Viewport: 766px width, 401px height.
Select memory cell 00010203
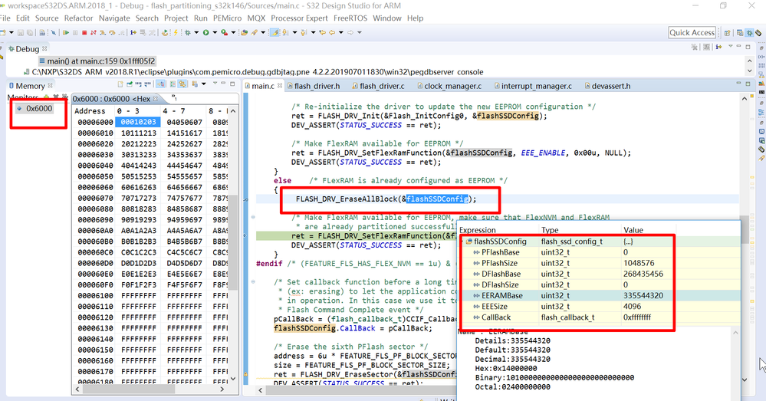137,122
